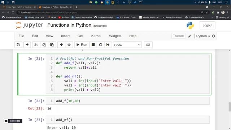Restart the kernel icon

click(100, 45)
